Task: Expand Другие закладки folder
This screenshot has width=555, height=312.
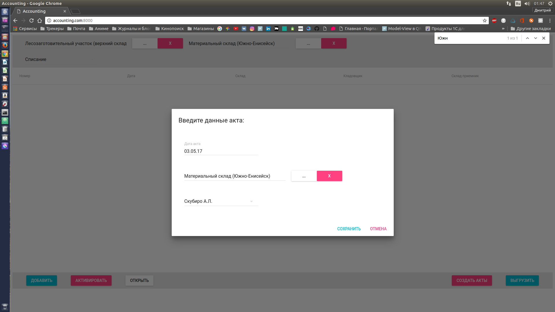Action: (x=530, y=29)
